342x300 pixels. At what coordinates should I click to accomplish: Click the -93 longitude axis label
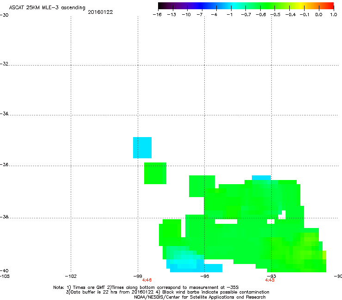pos(271,276)
